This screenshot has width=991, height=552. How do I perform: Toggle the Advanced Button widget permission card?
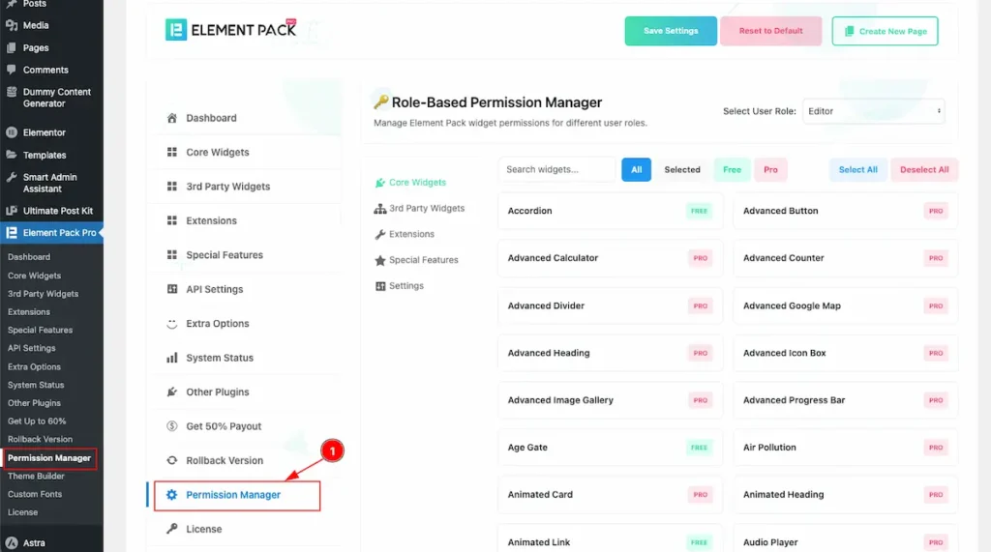click(846, 211)
